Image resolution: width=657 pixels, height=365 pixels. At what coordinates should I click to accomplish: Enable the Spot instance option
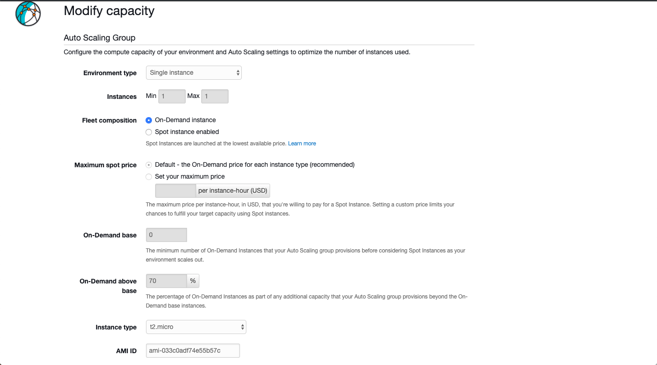tap(149, 132)
